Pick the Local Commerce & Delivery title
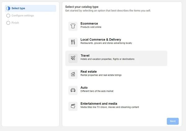 pos(100,40)
